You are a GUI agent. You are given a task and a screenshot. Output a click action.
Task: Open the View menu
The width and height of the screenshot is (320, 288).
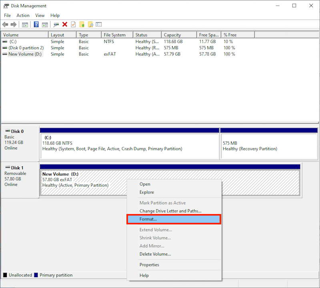pos(40,15)
